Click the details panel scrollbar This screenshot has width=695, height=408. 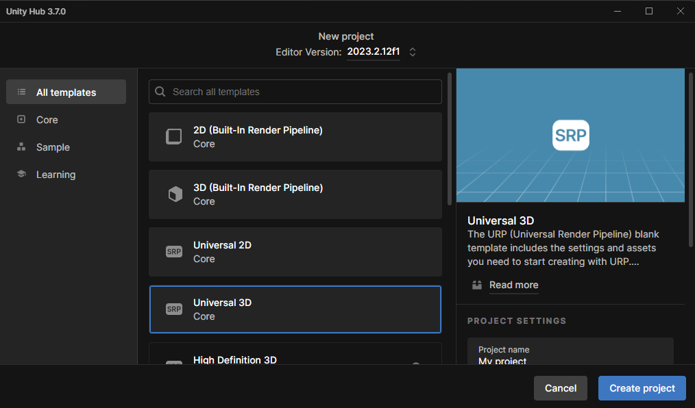[691, 160]
